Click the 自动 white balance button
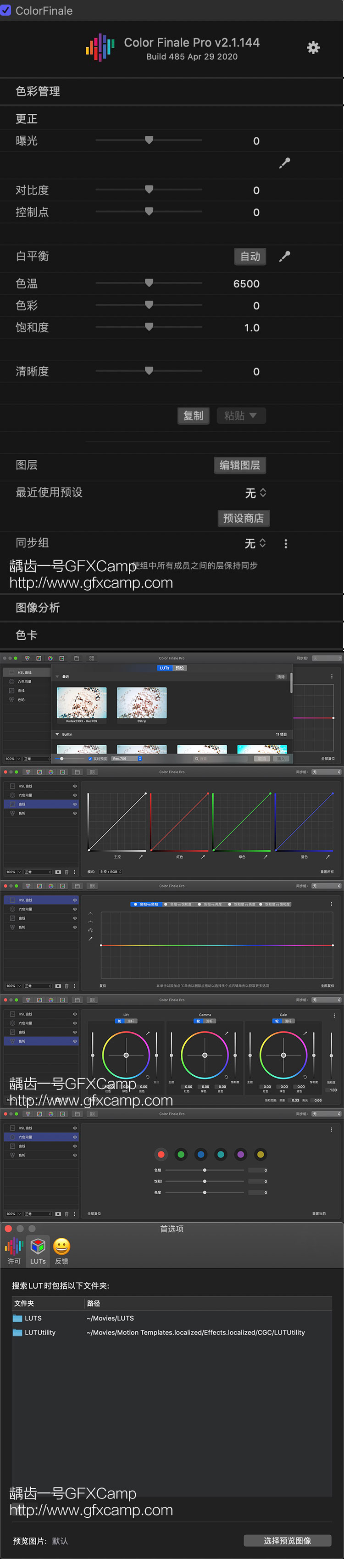This screenshot has width=344, height=1559. (250, 256)
